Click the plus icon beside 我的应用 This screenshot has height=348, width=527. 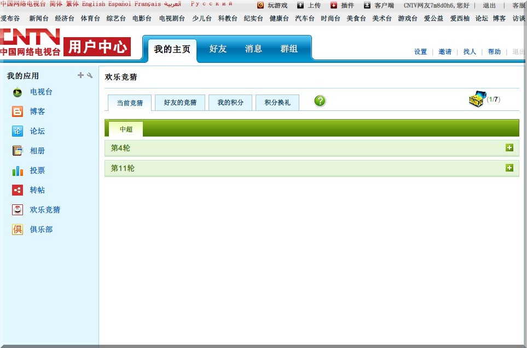pyautogui.click(x=81, y=75)
